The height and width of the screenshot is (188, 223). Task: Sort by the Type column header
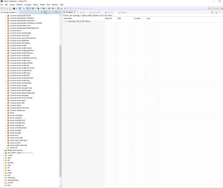(152, 18)
